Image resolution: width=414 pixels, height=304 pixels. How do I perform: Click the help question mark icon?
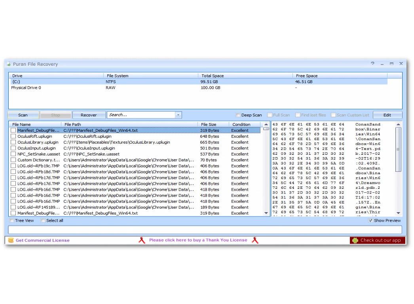coord(372,64)
